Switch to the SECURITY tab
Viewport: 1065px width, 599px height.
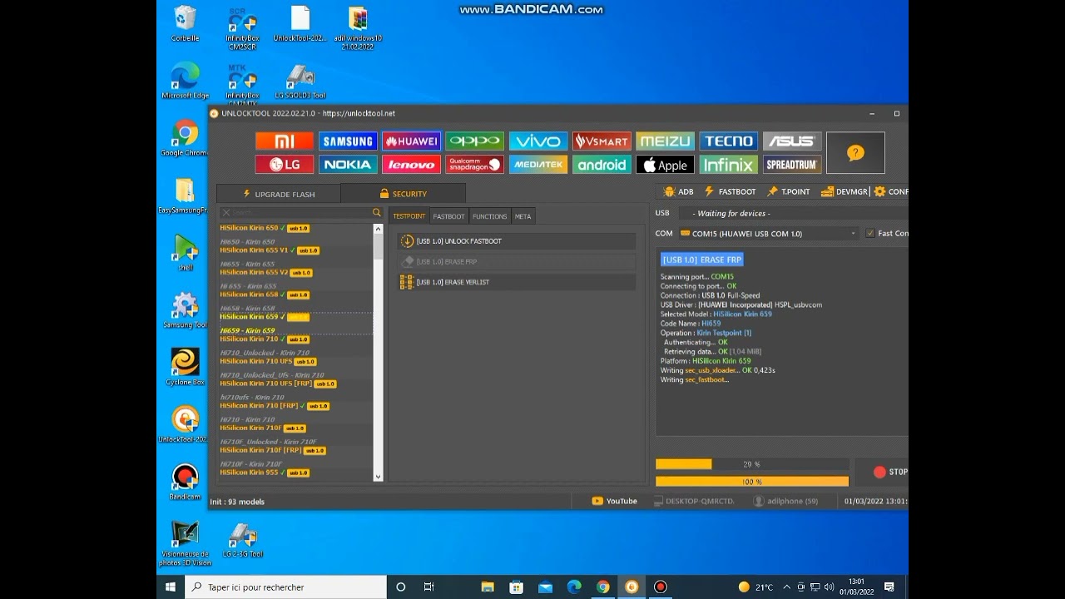403,194
